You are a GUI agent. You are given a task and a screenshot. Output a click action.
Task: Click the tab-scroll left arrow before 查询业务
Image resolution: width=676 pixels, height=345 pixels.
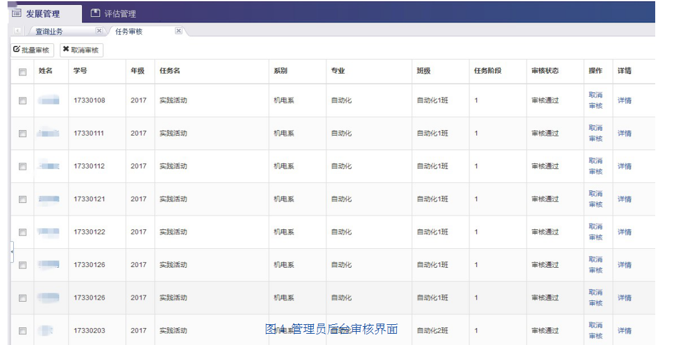coord(17,31)
